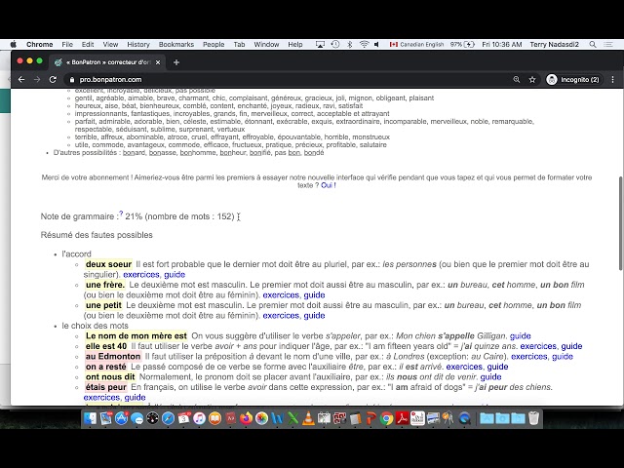This screenshot has width=624, height=468.
Task: Reload the BonPatron page
Action: click(54, 79)
